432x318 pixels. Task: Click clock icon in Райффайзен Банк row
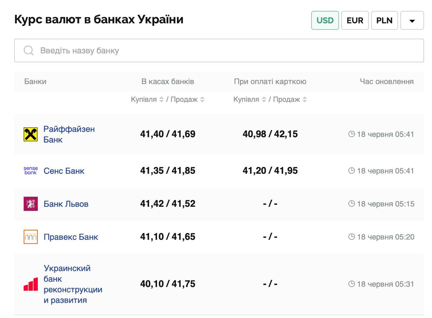[x=351, y=134]
